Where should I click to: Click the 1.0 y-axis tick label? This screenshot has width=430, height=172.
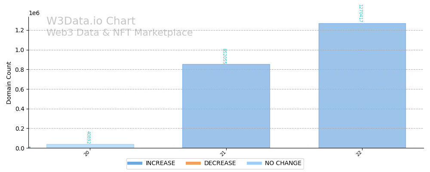coord(20,50)
